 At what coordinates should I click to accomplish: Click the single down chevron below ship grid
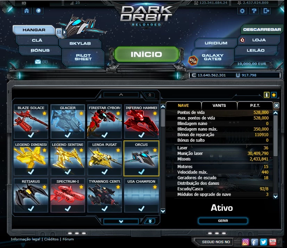[121, 222]
